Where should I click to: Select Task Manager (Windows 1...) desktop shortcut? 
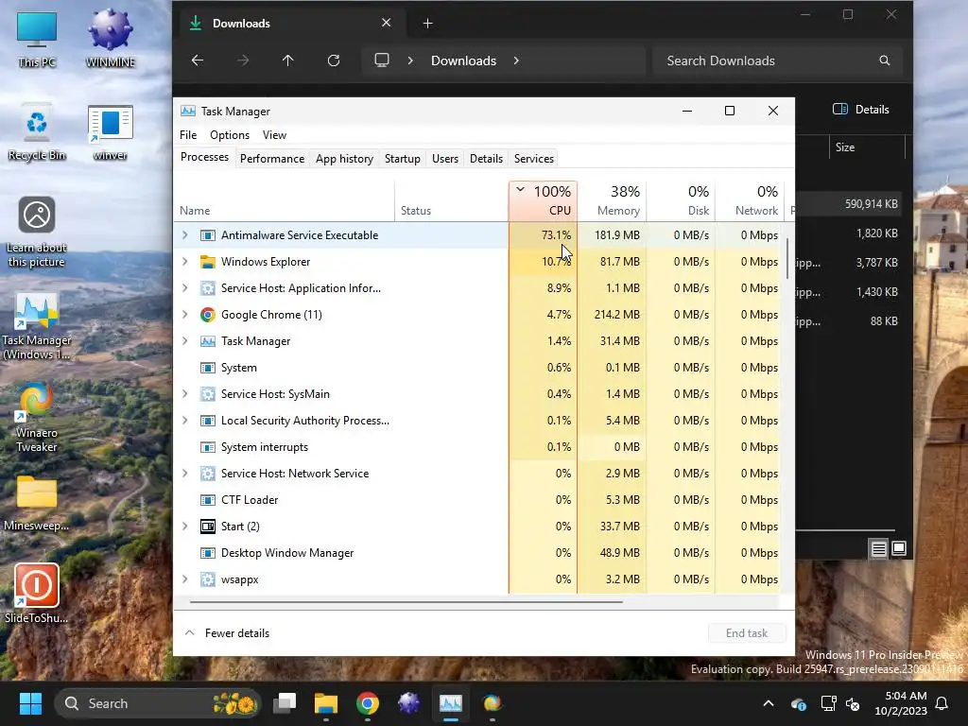pos(37,326)
